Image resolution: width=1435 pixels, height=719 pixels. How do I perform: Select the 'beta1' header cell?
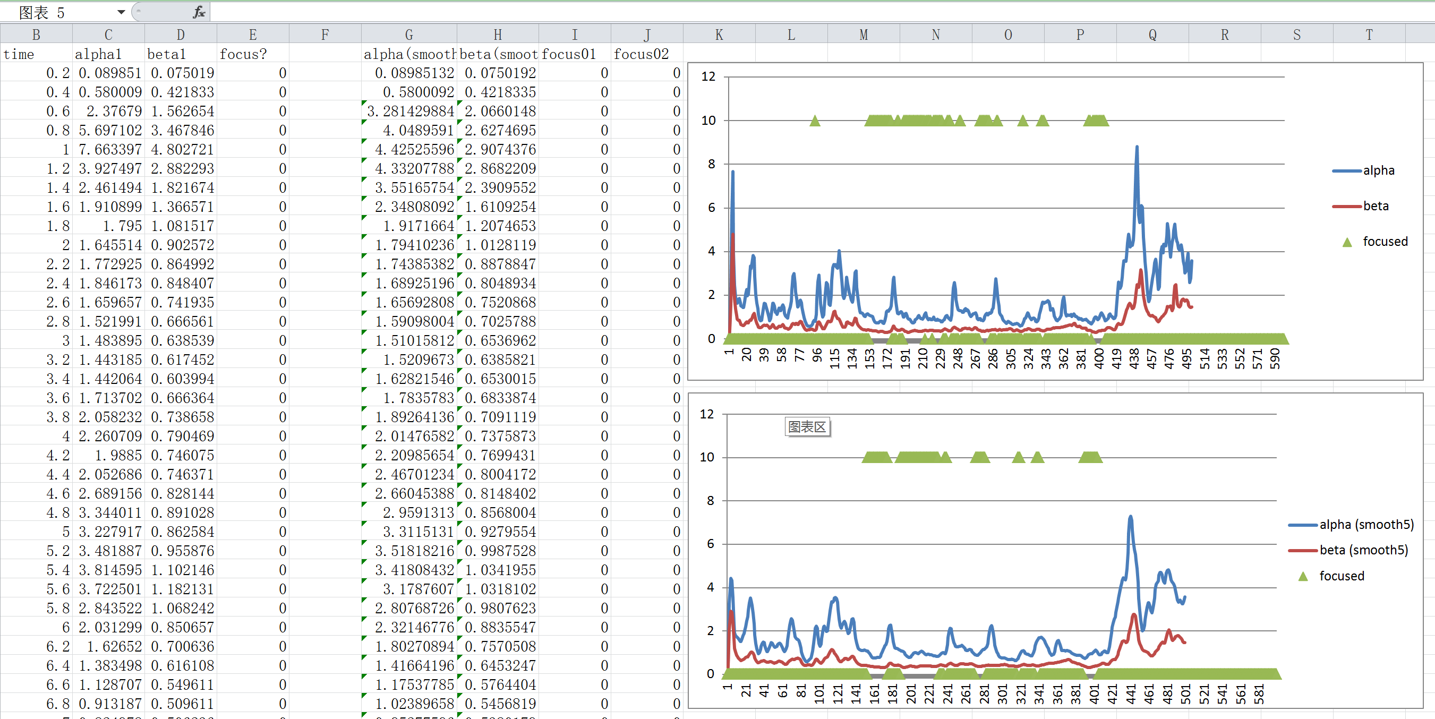(x=181, y=54)
